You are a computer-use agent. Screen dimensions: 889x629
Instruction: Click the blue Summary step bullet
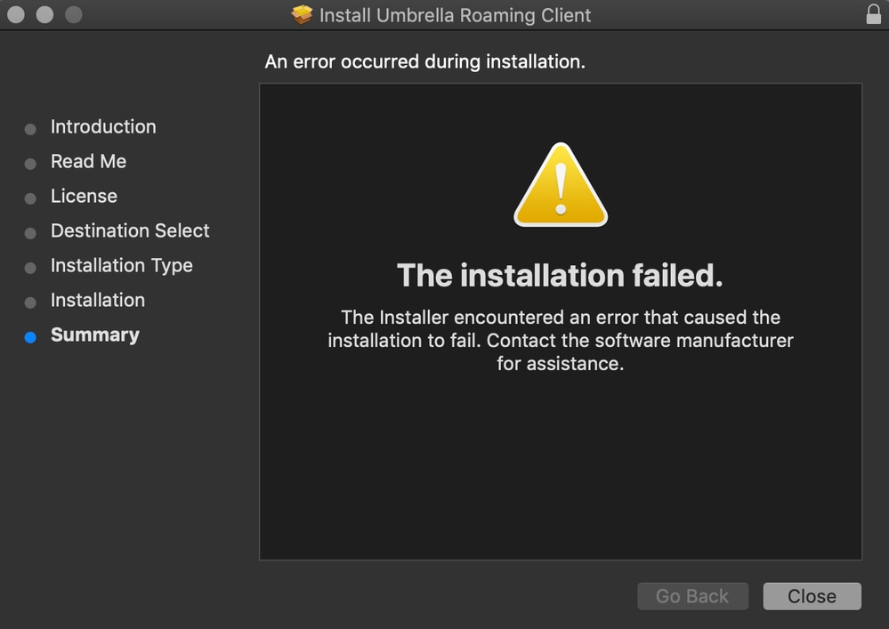pyautogui.click(x=30, y=337)
